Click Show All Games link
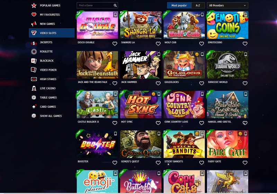Screen dimensions: 277x194 [51, 116]
